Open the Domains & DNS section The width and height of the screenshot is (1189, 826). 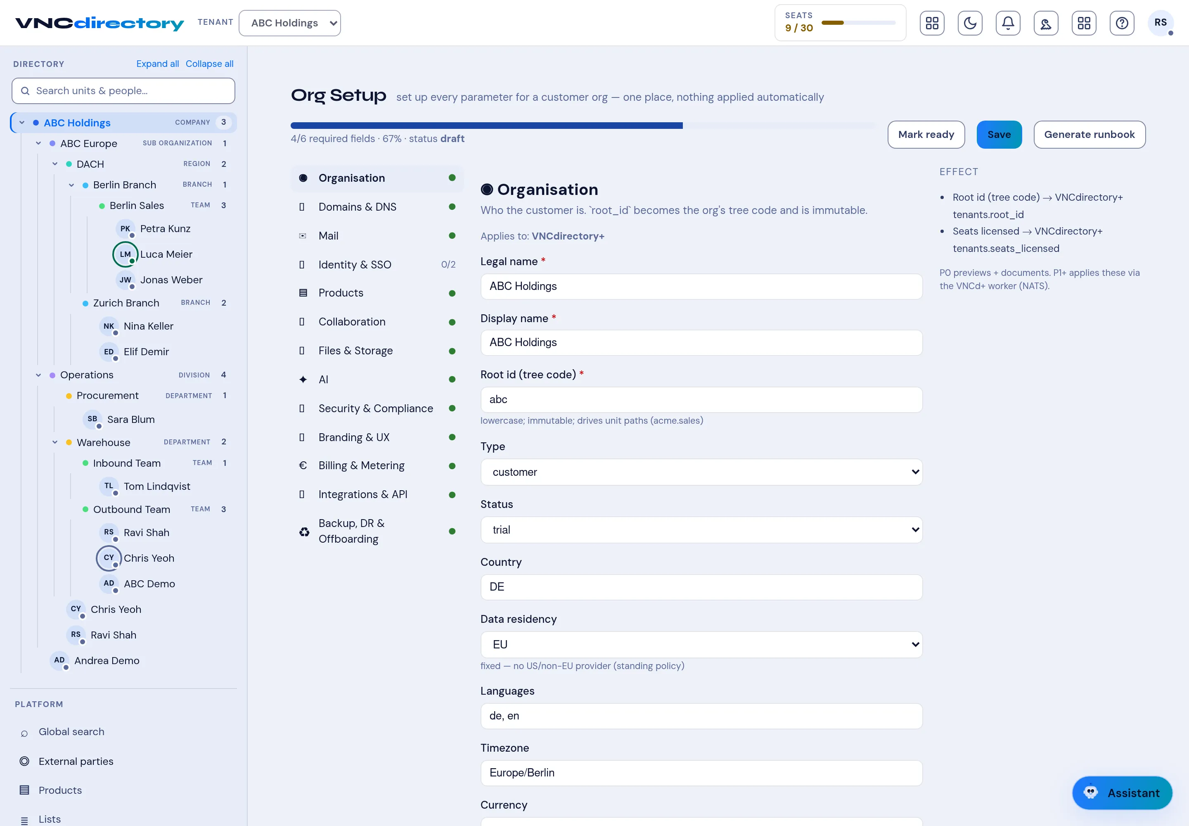[x=377, y=206]
